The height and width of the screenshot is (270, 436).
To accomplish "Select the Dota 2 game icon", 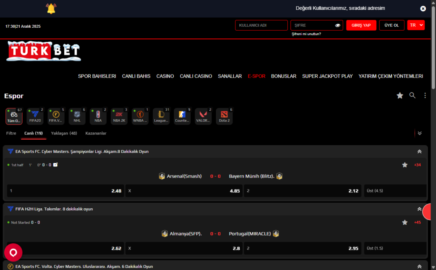I will pyautogui.click(x=224, y=116).
